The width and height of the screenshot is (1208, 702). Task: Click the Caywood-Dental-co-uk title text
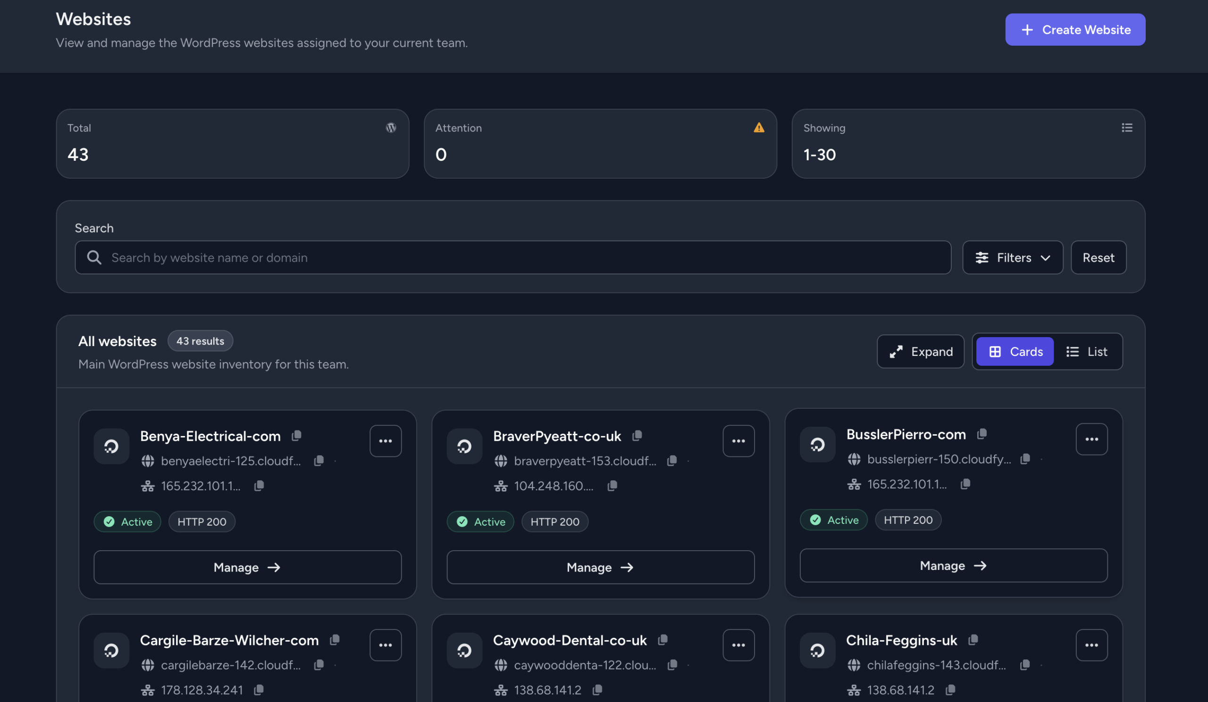click(570, 640)
